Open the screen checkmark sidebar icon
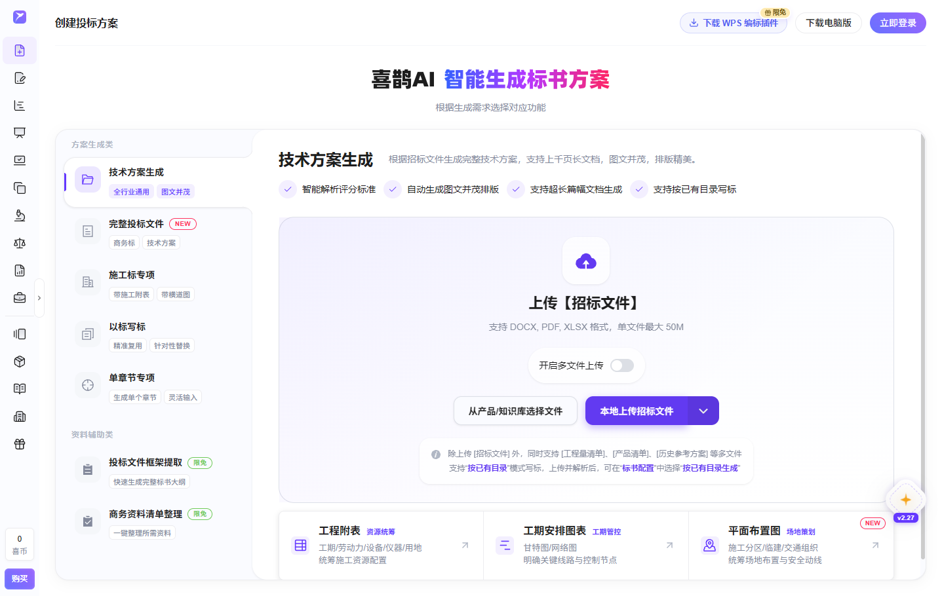This screenshot has height=596, width=942. [x=20, y=160]
